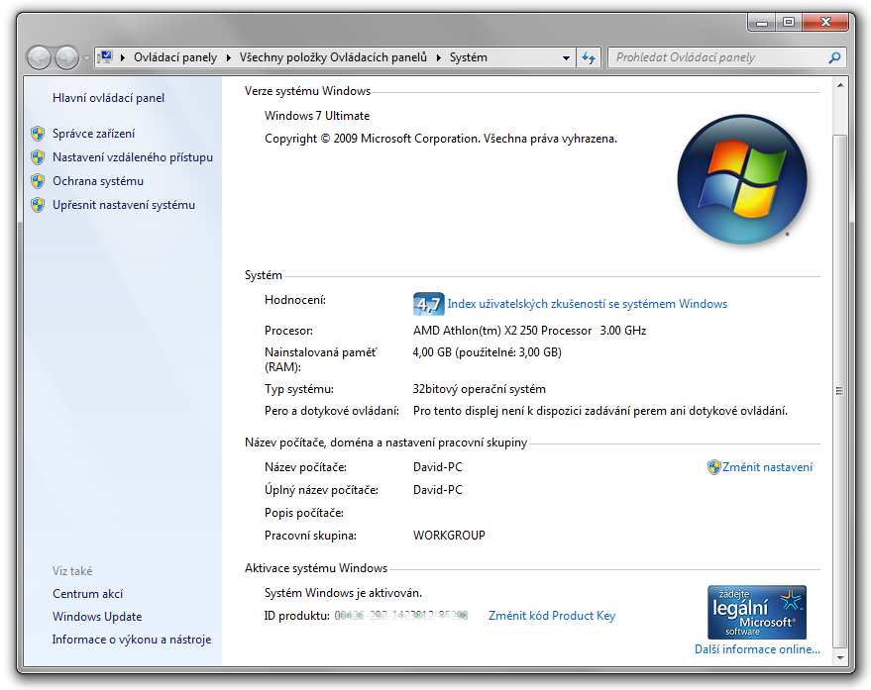Click the legální Microsoft software badge

point(757,612)
